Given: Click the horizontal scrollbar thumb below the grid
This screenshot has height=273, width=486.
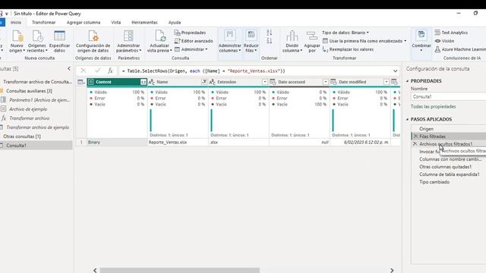Looking at the screenshot, I should click(179, 270).
